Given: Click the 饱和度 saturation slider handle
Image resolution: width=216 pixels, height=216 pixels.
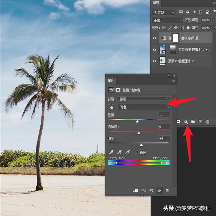Looking at the screenshot, I should (x=139, y=133).
